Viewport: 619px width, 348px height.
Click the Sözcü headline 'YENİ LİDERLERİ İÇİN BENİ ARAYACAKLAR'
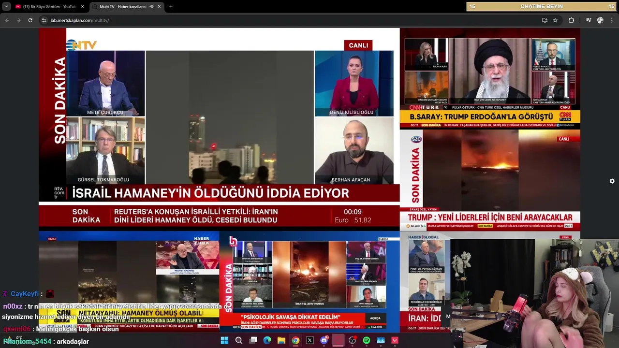[490, 217]
